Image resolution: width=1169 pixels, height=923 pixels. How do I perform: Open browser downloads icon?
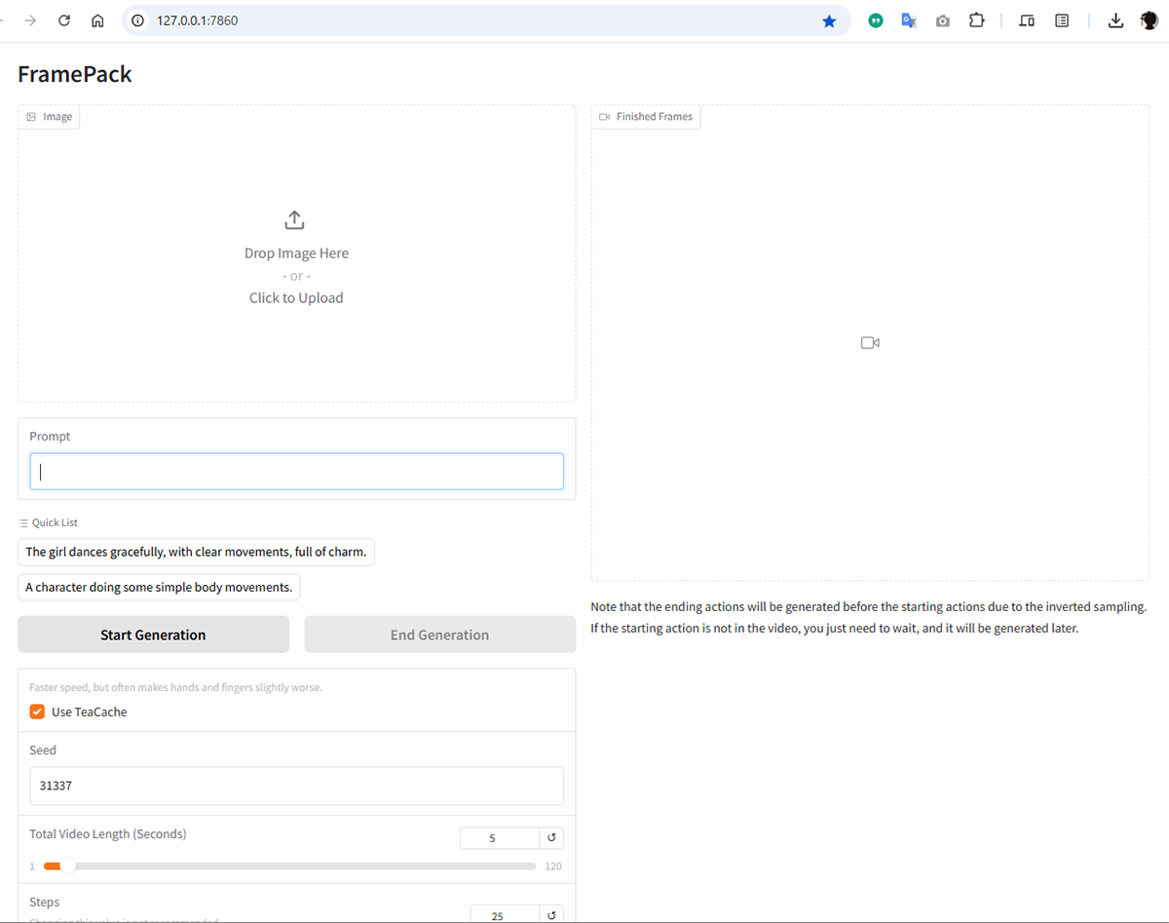click(1115, 20)
